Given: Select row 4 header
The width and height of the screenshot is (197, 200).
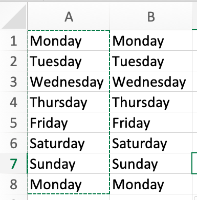Looking at the screenshot, I should pos(14,102).
